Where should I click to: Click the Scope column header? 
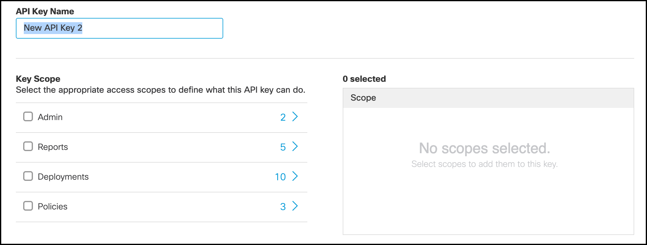pos(363,98)
